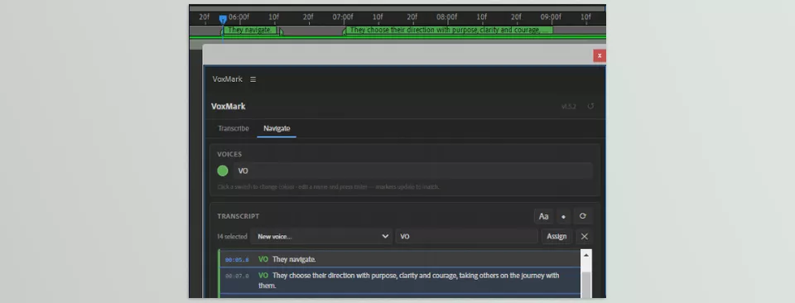Click the 07:00f mark on the time ruler

click(343, 17)
